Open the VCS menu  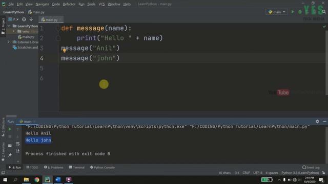tap(101, 4)
